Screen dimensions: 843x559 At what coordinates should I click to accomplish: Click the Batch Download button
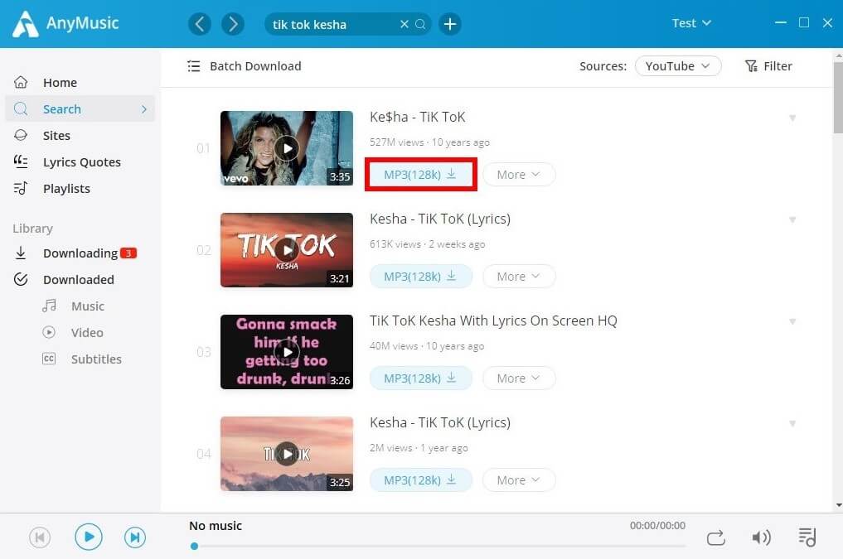[x=245, y=66]
